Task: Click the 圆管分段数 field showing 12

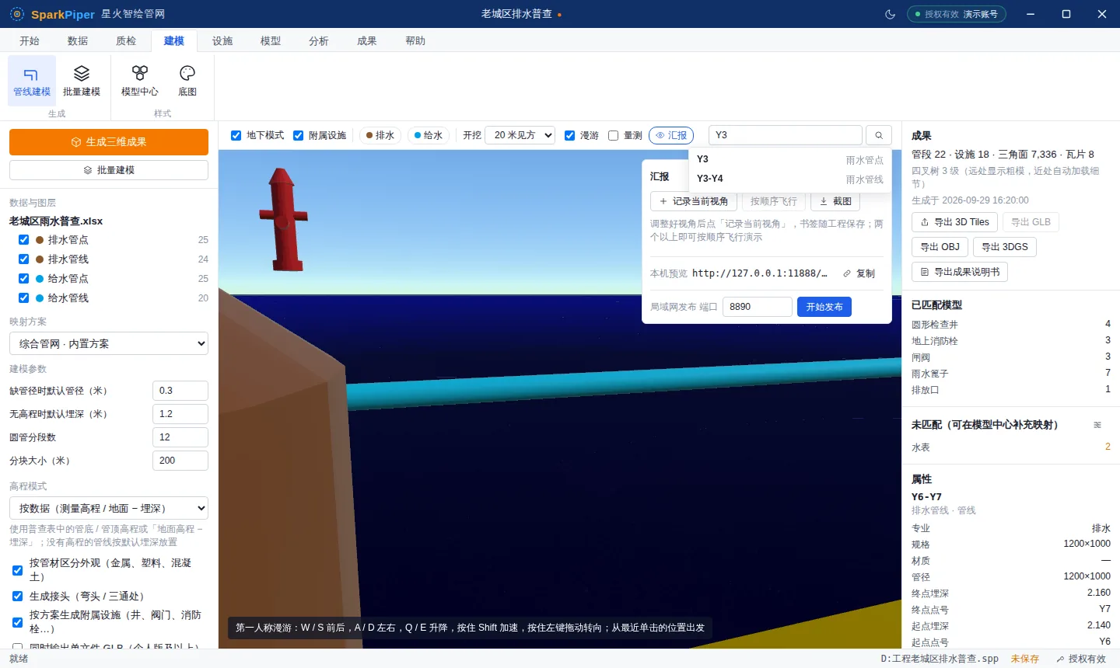Action: [180, 437]
